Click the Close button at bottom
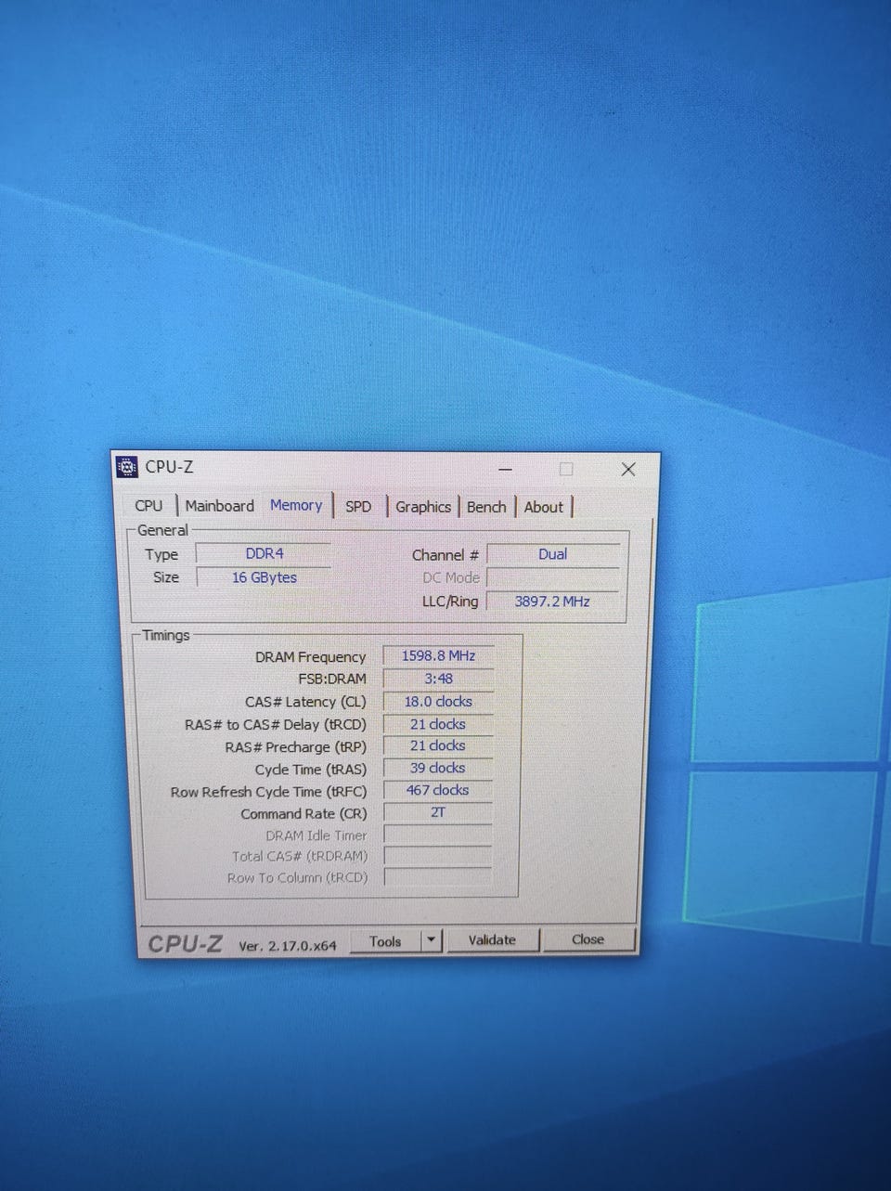Image resolution: width=891 pixels, height=1191 pixels. pos(588,939)
